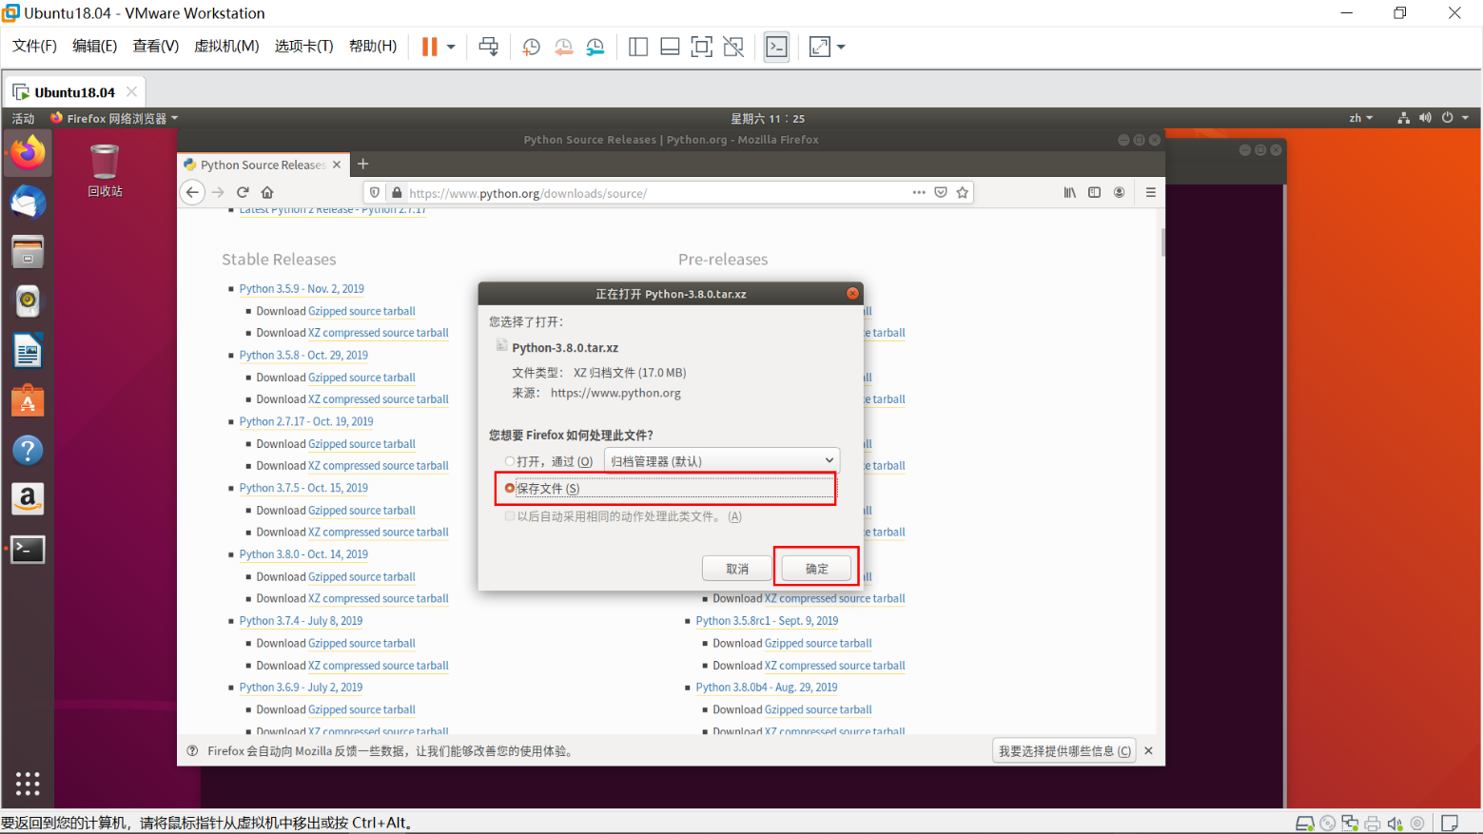1483x834 pixels.
Task: Open a new Firefox tab with plus
Action: (362, 164)
